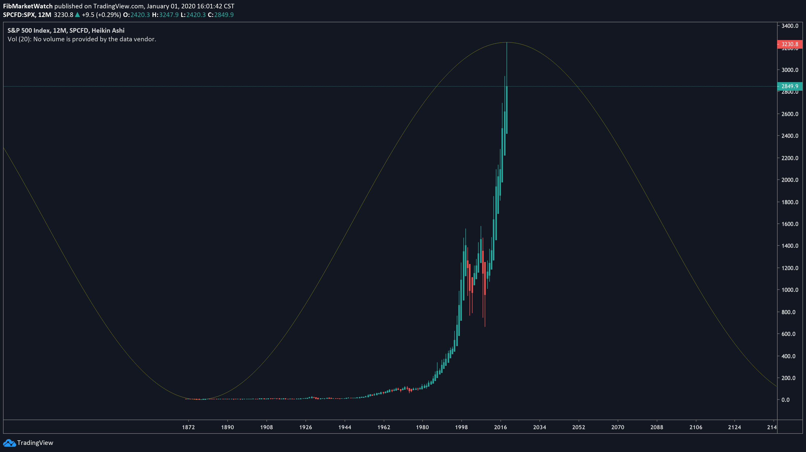The height and width of the screenshot is (452, 806).
Task: Click the 2070 year label on time axis
Action: pos(618,427)
